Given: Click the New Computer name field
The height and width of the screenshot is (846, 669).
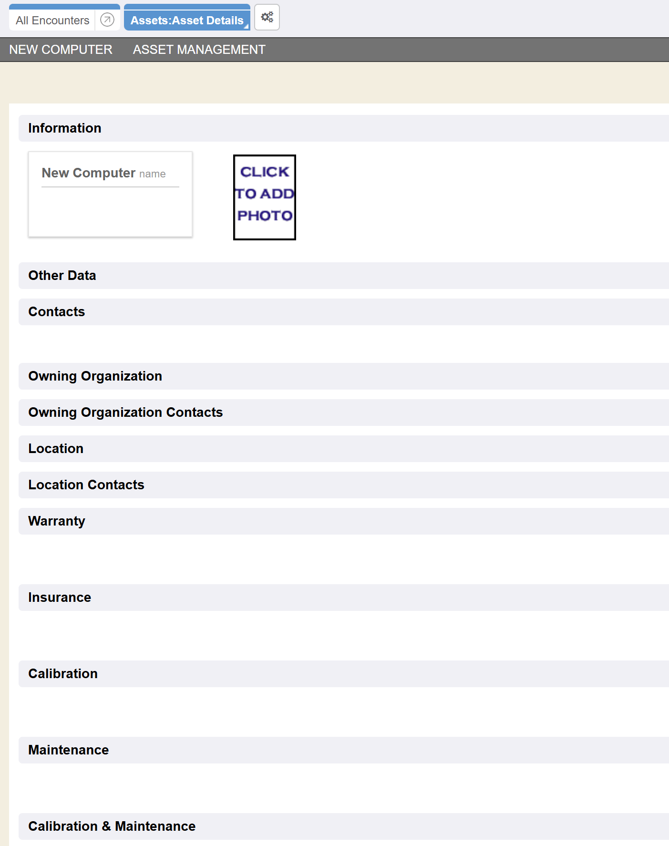Looking at the screenshot, I should [x=110, y=174].
